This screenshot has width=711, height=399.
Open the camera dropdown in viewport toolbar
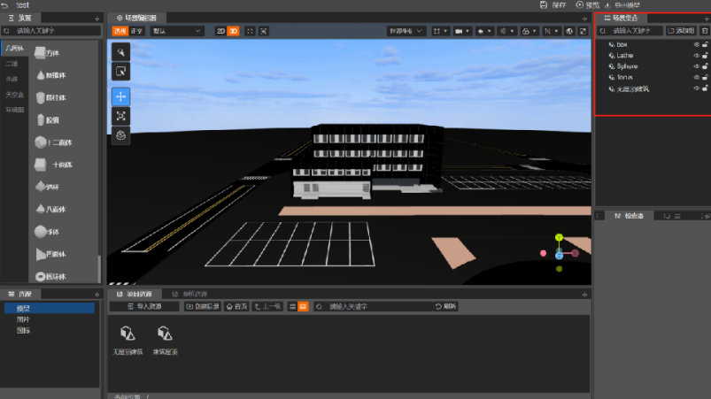click(462, 31)
